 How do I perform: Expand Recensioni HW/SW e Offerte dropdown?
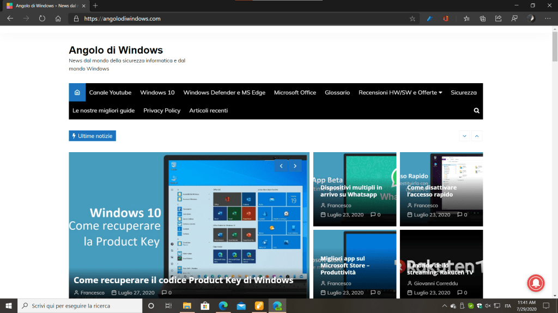[x=400, y=92]
